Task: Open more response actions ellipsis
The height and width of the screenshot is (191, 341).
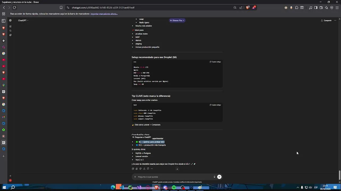Action: point(152,169)
